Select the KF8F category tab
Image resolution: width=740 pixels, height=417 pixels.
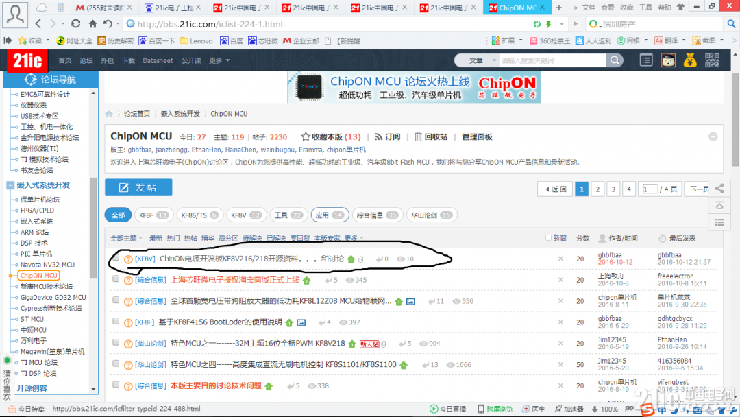point(154,215)
